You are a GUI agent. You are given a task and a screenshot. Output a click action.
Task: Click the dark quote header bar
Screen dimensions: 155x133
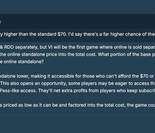click(78, 21)
